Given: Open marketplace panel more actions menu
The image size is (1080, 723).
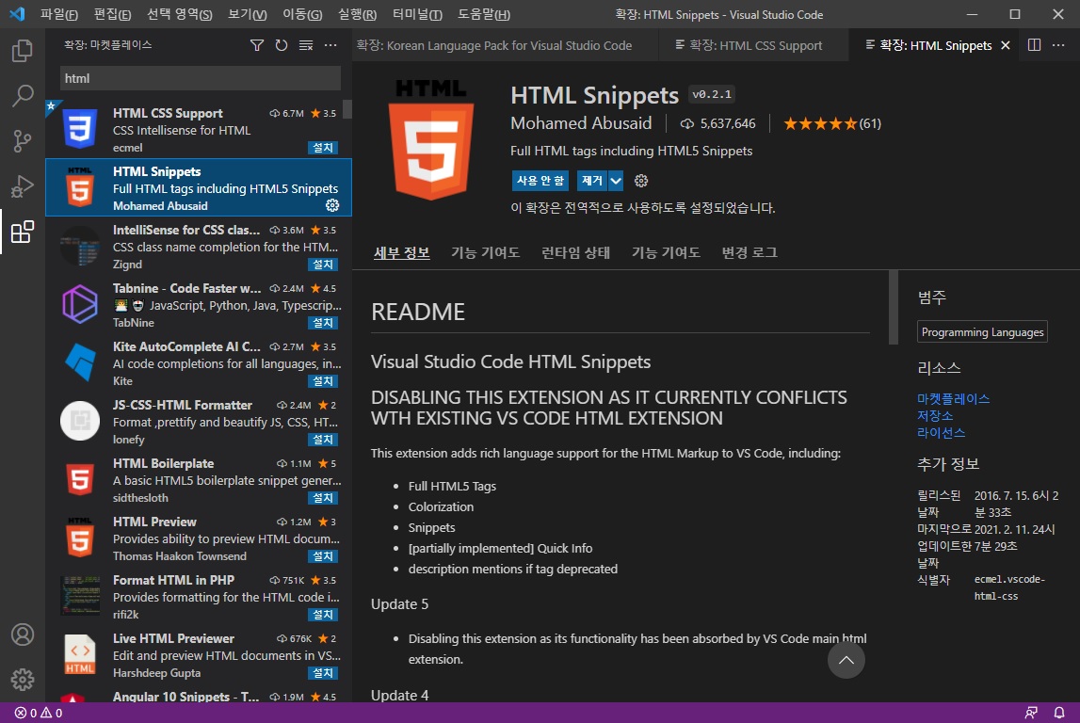Looking at the screenshot, I should point(330,45).
